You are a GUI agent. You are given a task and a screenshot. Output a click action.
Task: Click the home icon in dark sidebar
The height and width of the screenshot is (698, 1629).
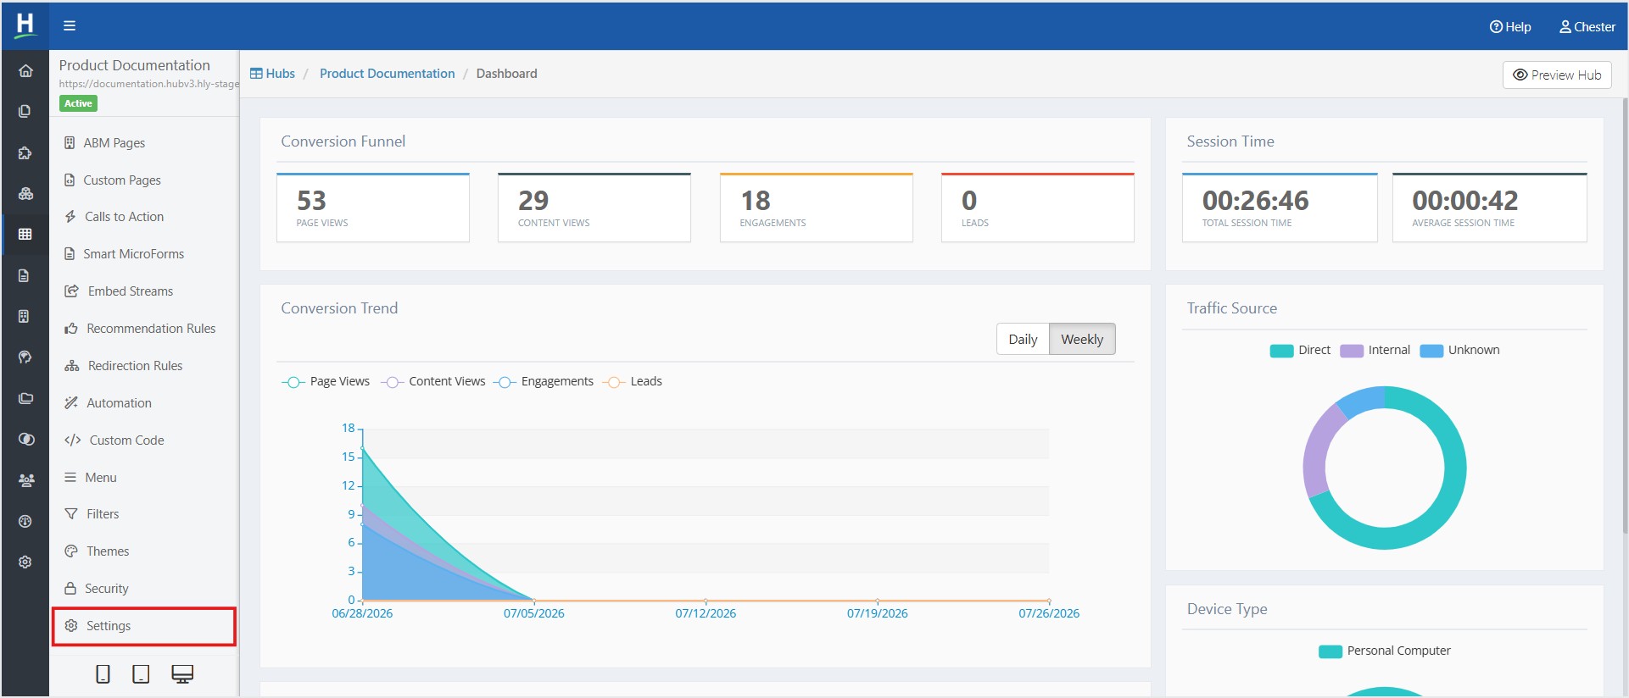point(25,71)
